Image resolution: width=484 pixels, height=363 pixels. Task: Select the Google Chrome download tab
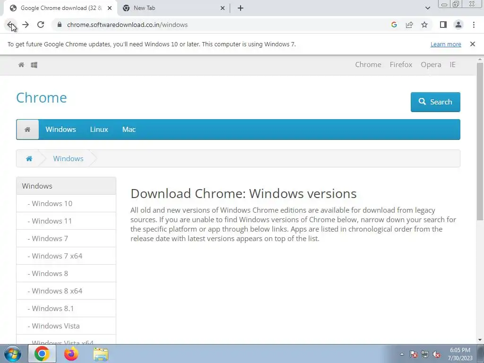60,8
